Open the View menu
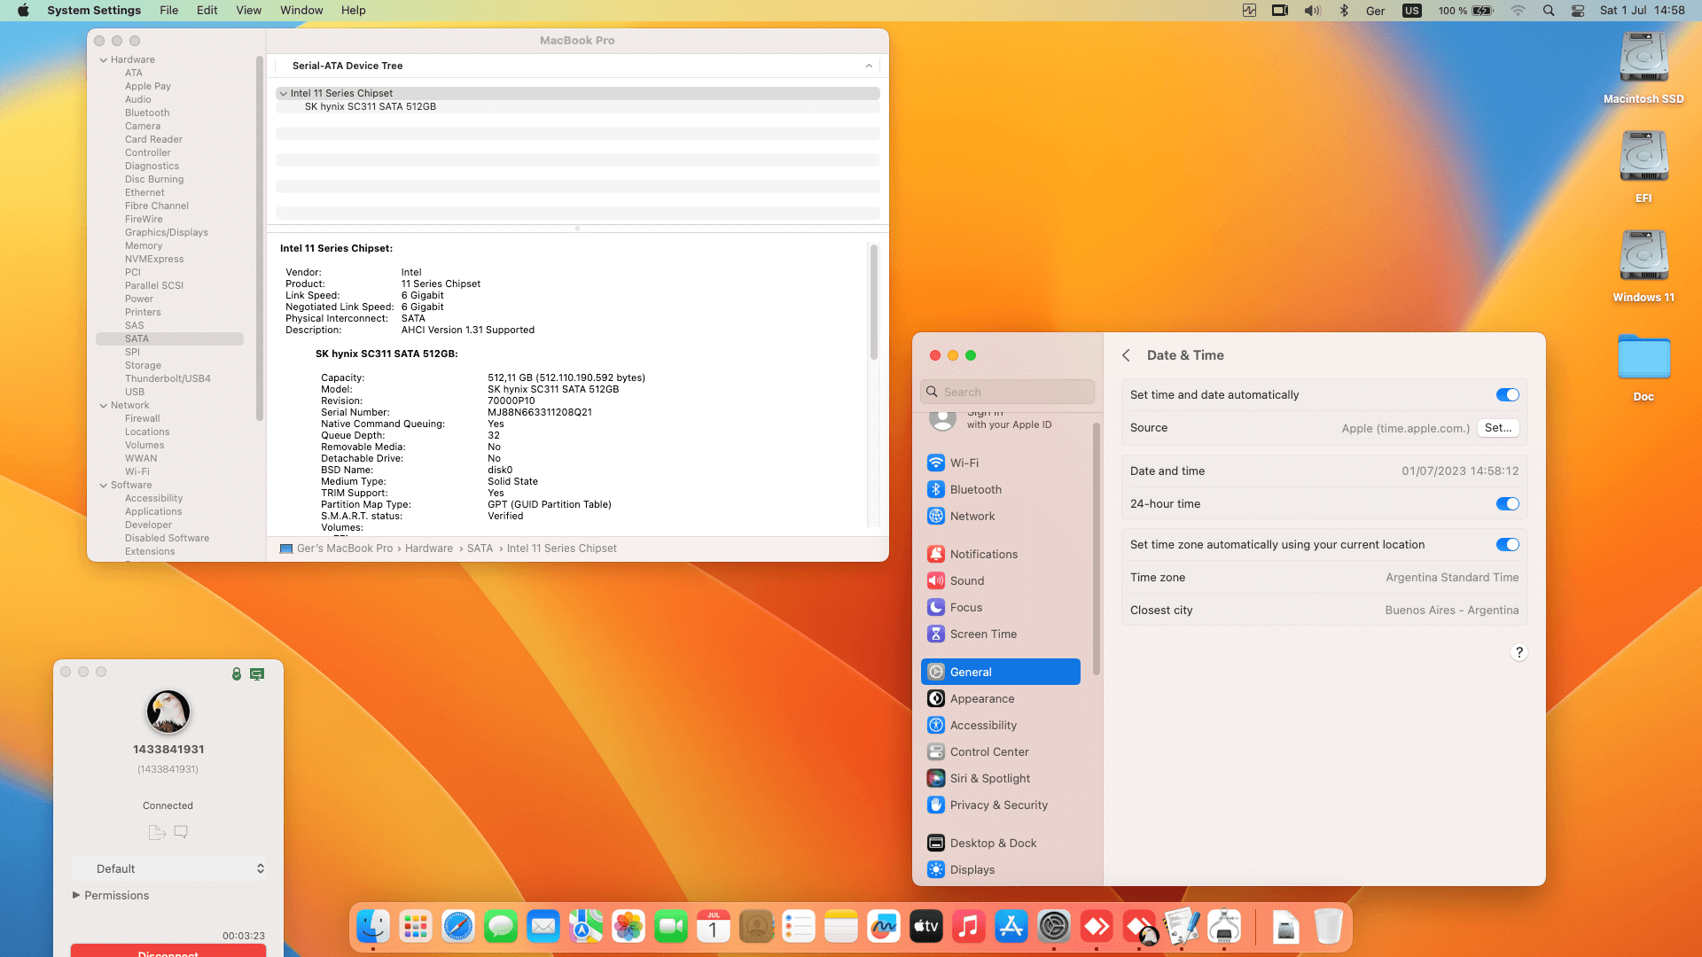1702x957 pixels. click(x=248, y=11)
